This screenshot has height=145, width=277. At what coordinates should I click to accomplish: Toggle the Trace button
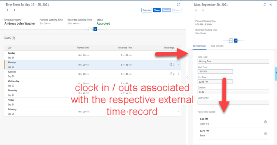pyautogui.click(x=157, y=10)
